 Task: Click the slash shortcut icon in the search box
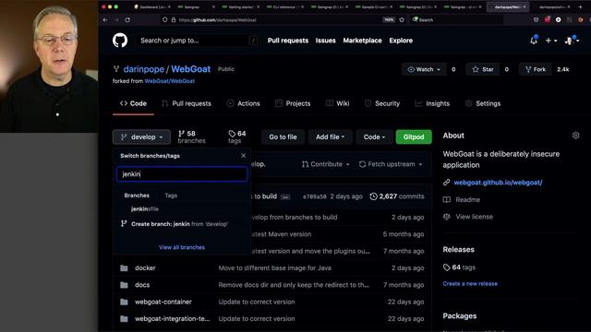(x=254, y=41)
